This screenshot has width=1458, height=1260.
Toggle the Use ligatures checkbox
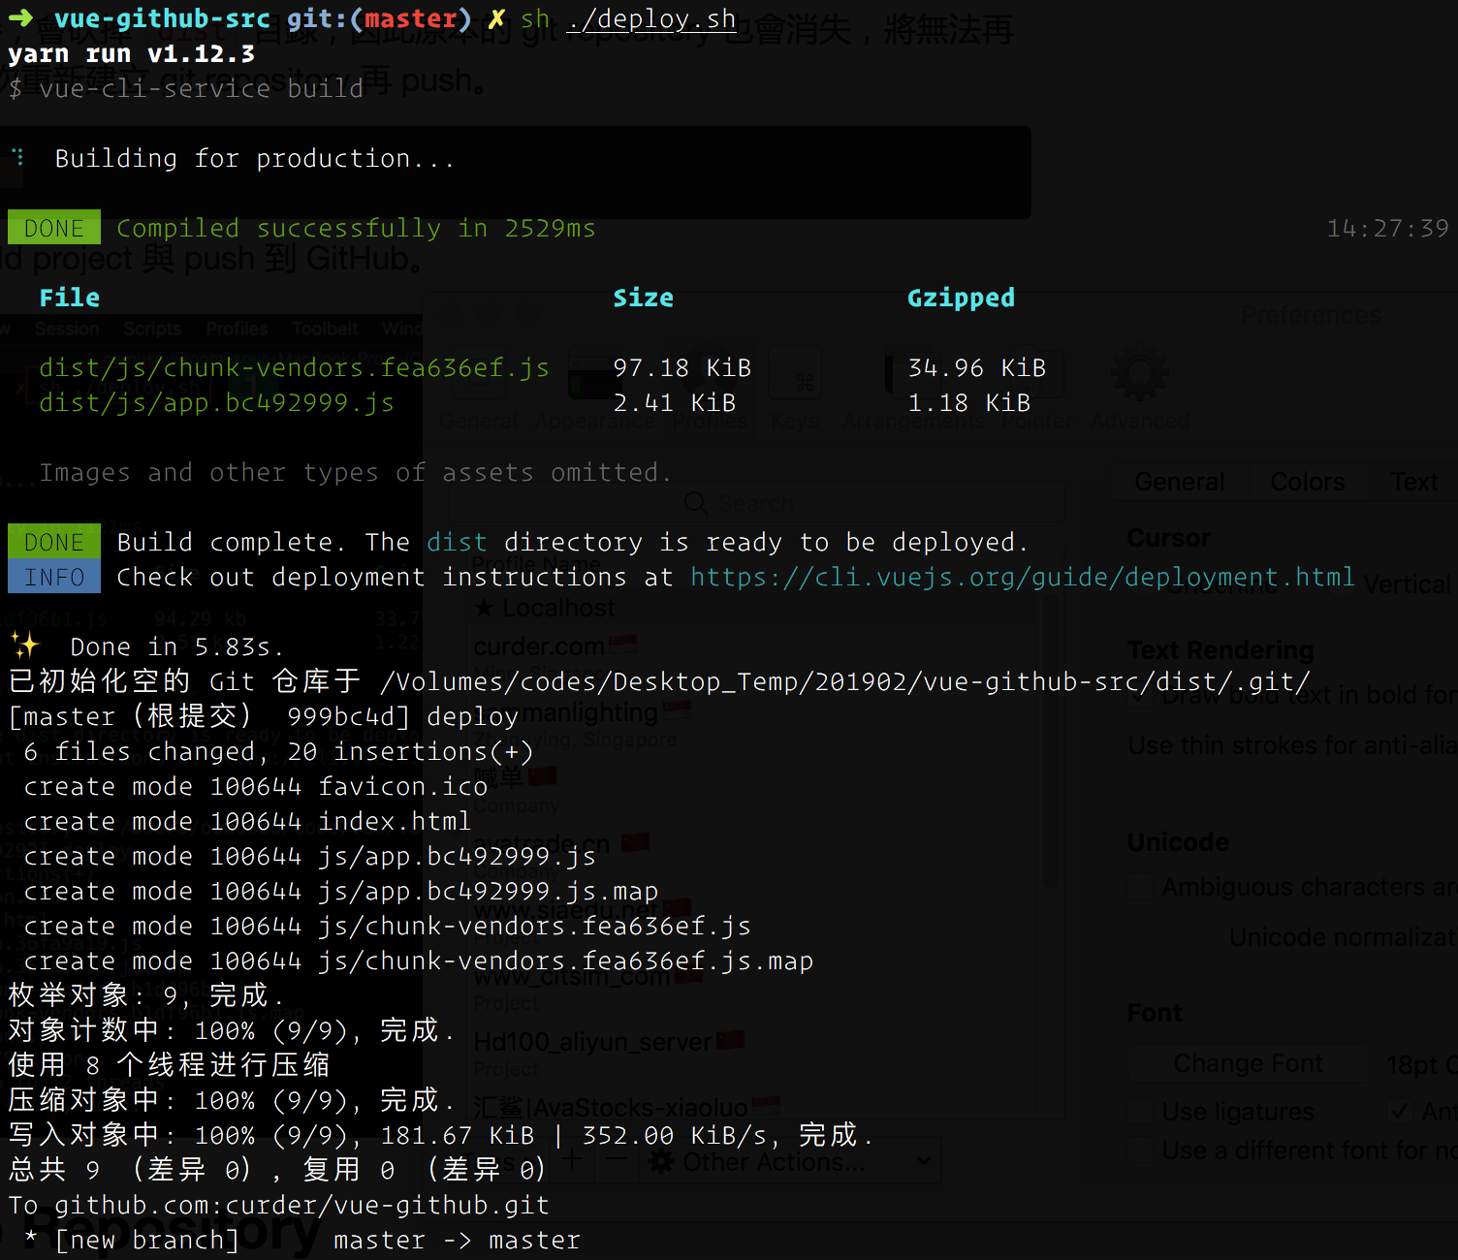[x=1141, y=1112]
